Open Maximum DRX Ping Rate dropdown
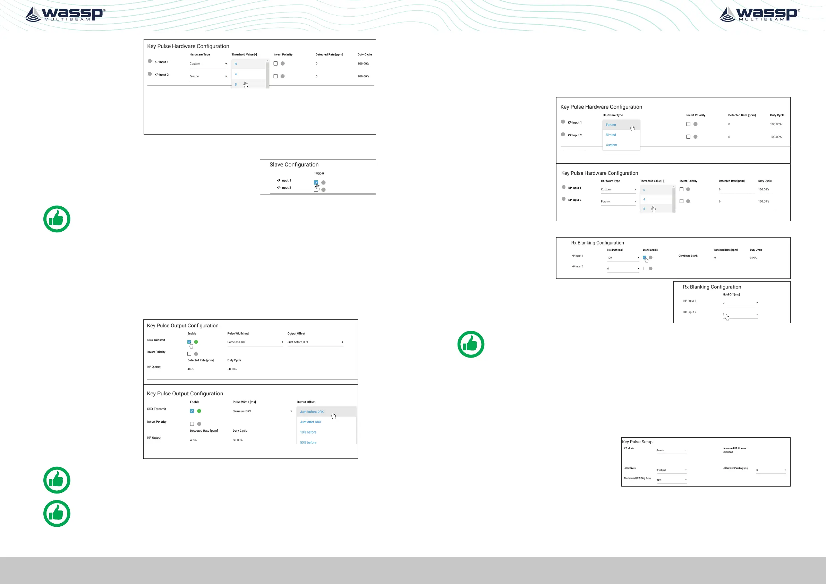Image resolution: width=826 pixels, height=584 pixels. [x=672, y=480]
